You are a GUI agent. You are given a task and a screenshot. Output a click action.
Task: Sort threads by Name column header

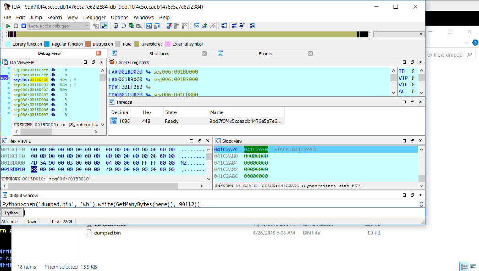[217, 112]
